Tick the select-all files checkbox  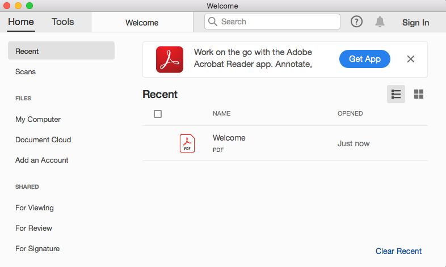pos(158,114)
